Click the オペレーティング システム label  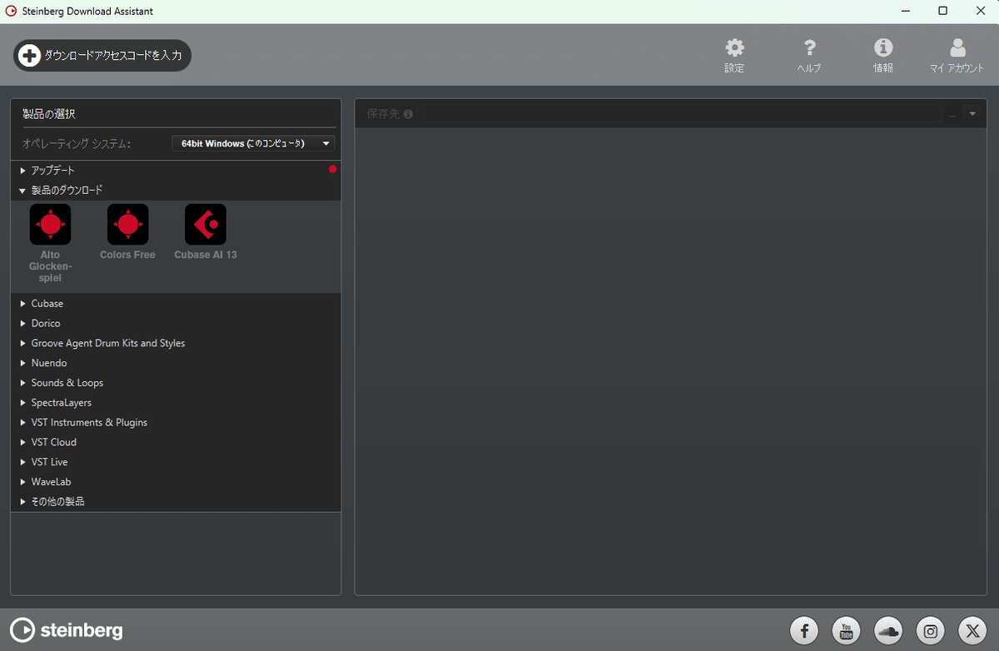(77, 143)
